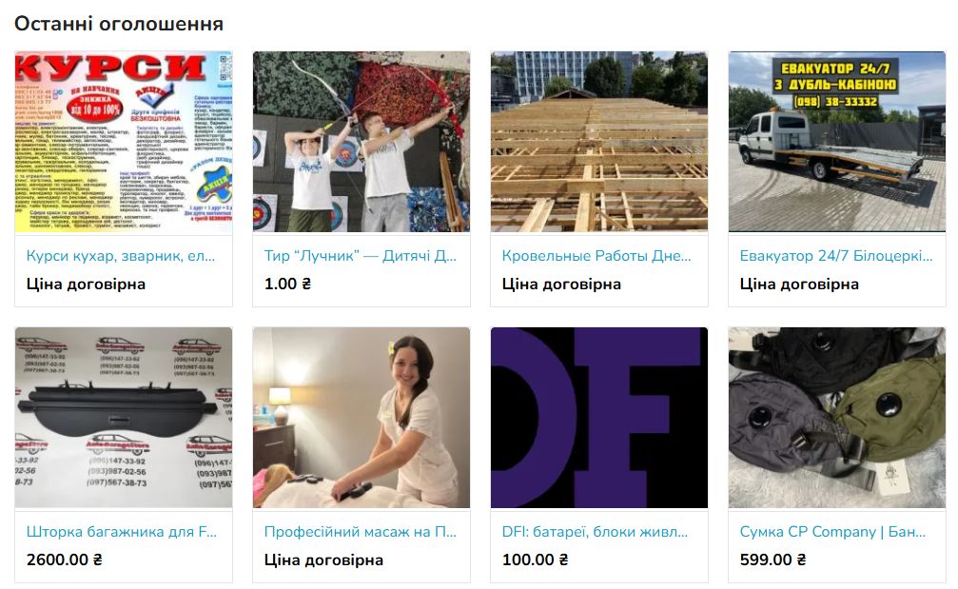Open the purple DFI logo thumbnail

tap(598, 418)
